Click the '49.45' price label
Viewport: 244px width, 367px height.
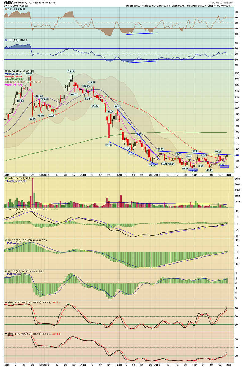[209, 170]
